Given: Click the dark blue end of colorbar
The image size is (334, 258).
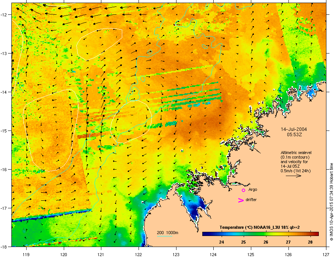Looking at the screenshot, I should [205, 234].
